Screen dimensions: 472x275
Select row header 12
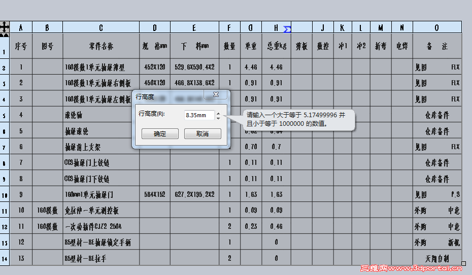5,226
